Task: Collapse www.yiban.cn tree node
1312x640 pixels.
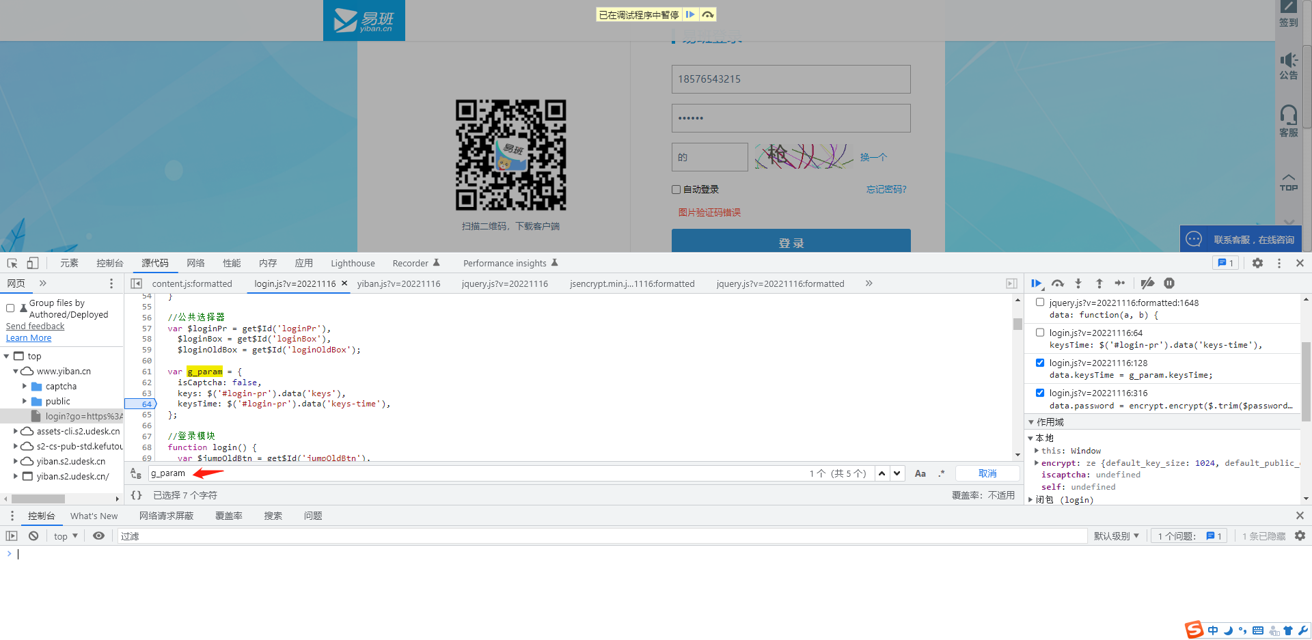Action: (x=16, y=371)
